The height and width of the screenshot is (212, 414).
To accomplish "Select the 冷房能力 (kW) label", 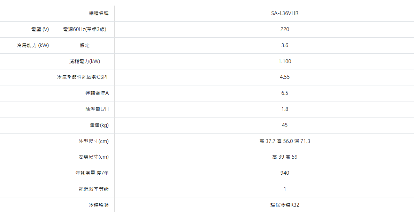I will click(33, 46).
